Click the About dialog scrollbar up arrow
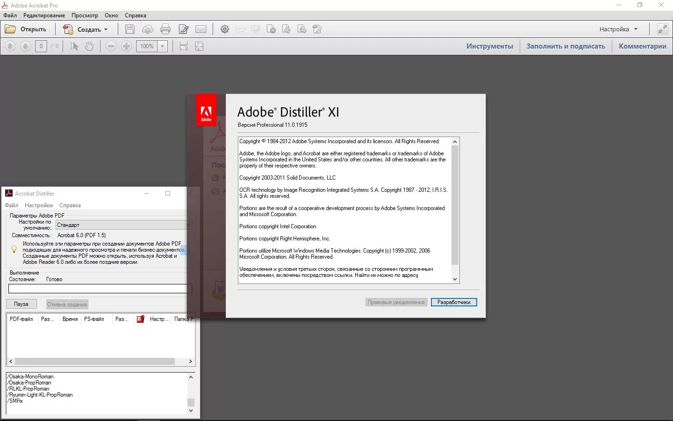 coord(455,142)
